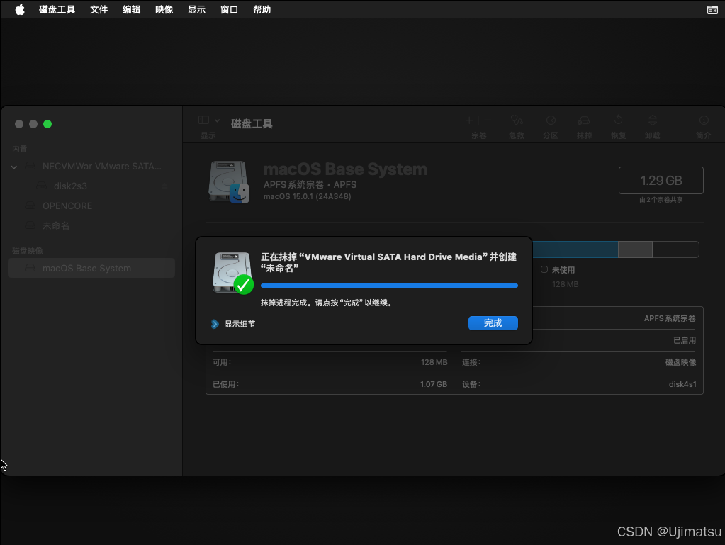
Task: Click the 磁盘映像 connection value
Action: 680,362
